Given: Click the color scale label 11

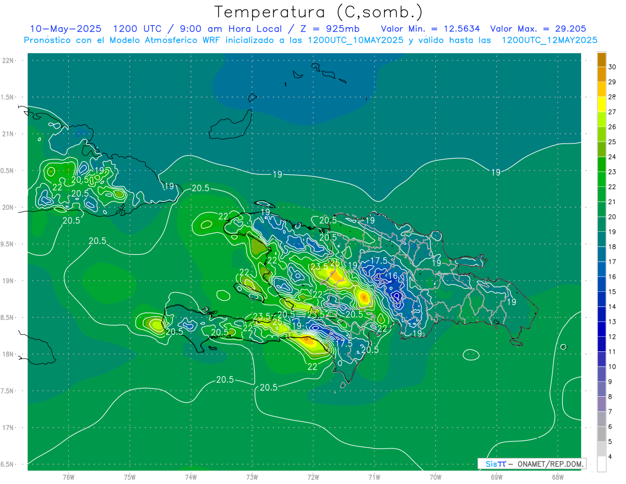Looking at the screenshot, I should [x=612, y=352].
